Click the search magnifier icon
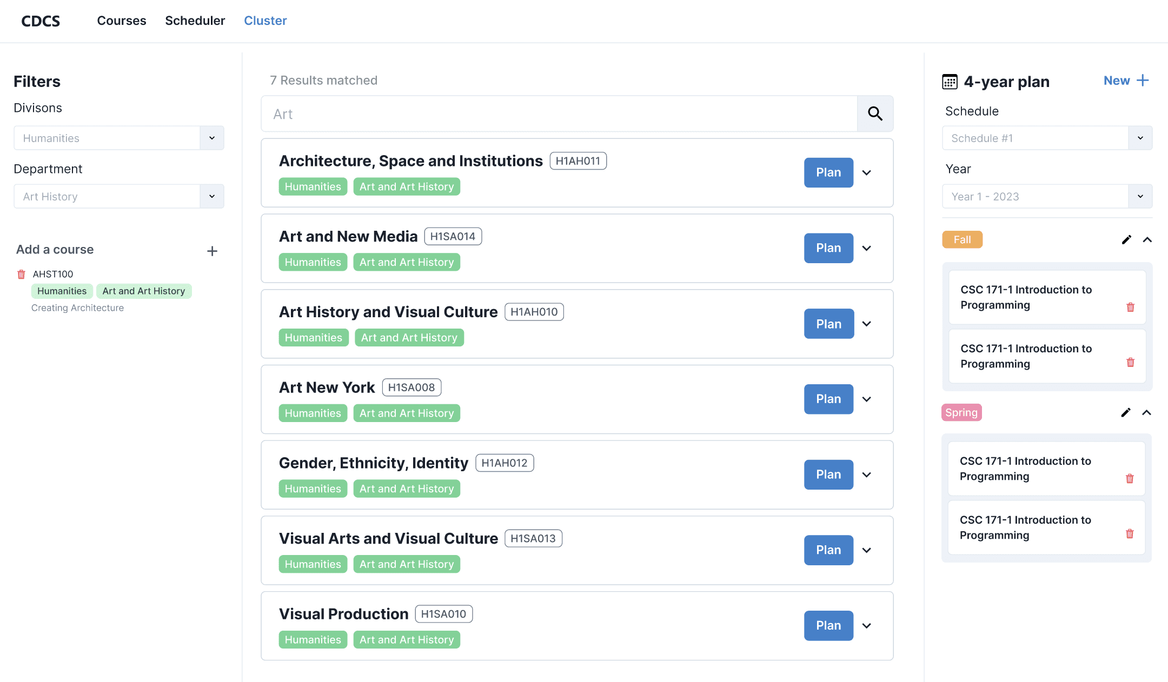The height and width of the screenshot is (682, 1168). (x=875, y=113)
